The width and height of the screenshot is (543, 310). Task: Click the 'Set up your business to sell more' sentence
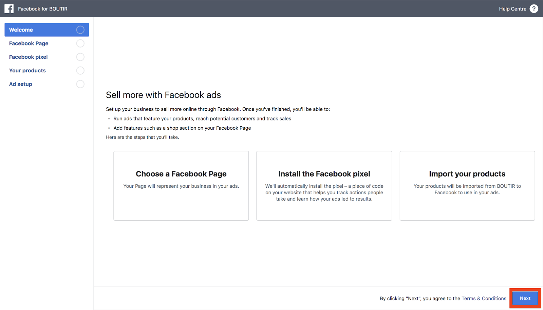pos(218,109)
